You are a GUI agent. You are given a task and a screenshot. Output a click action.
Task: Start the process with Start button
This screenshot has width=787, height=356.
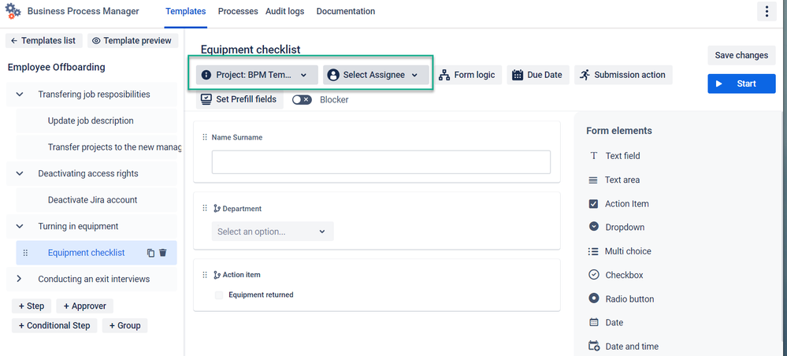pyautogui.click(x=741, y=83)
